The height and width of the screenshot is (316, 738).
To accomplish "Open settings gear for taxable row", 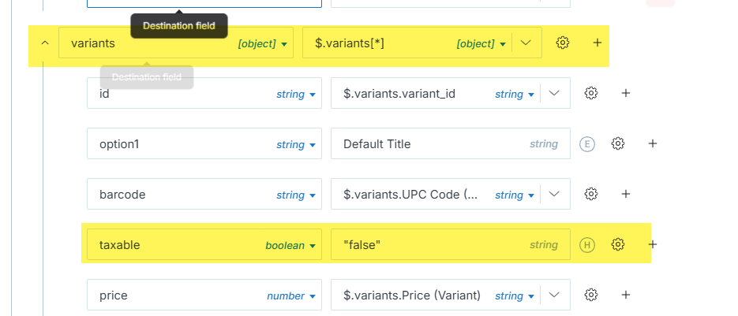I will click(x=618, y=244).
